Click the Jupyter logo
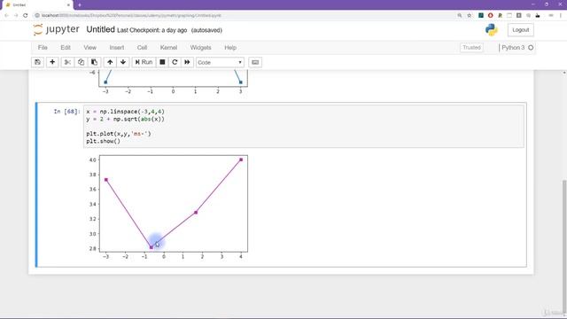 click(56, 29)
